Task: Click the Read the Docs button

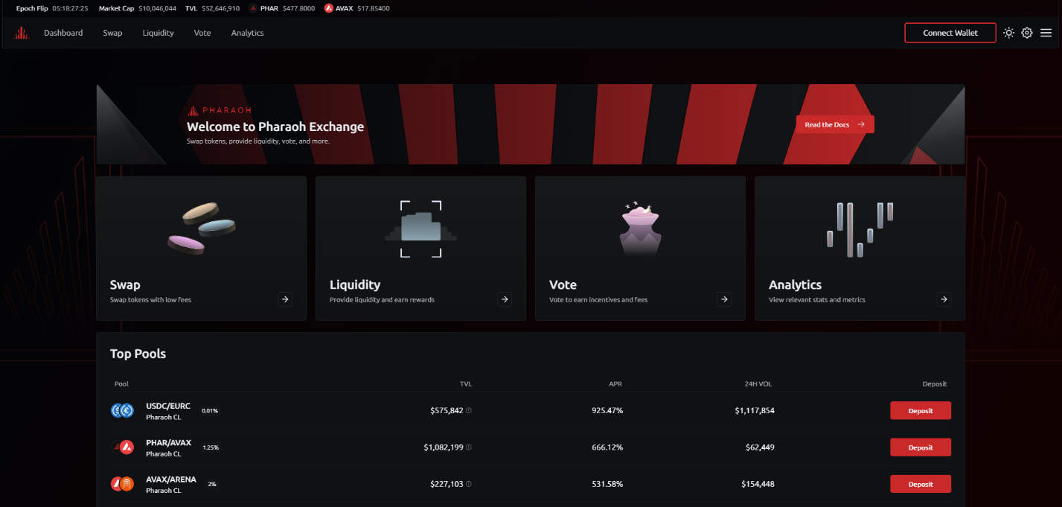Action: tap(834, 124)
